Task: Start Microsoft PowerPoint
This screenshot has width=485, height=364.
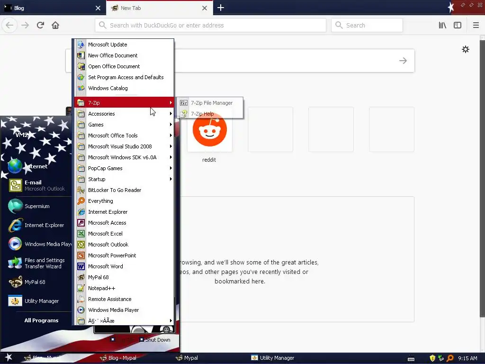Action: [x=124, y=255]
